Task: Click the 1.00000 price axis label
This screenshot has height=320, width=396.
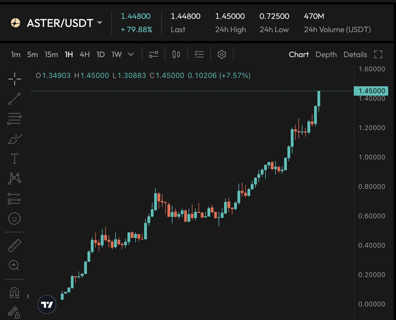Action: coord(372,157)
